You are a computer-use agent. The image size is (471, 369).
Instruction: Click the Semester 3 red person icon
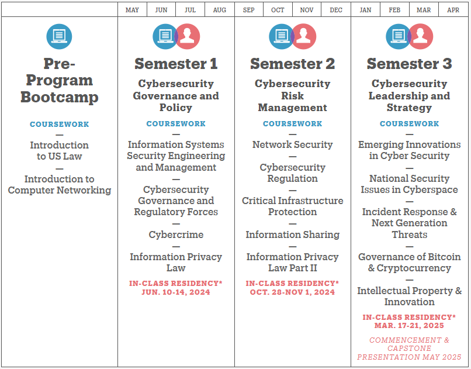(421, 36)
